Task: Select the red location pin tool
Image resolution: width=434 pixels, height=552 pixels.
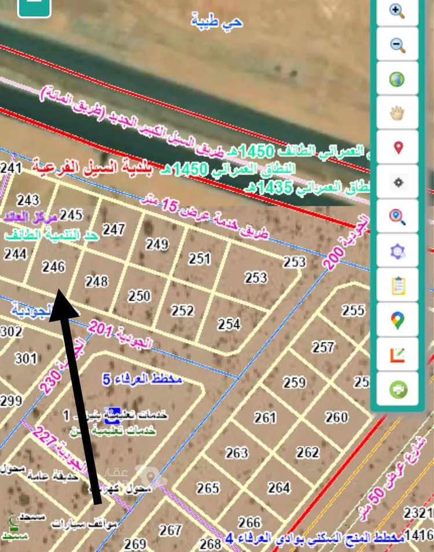Action: click(x=397, y=147)
